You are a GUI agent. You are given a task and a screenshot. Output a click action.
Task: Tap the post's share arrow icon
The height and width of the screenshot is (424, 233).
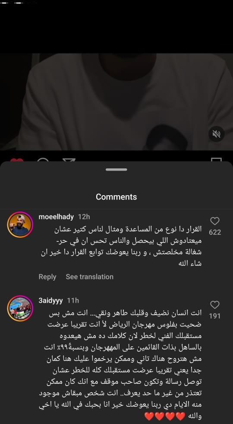69,160
